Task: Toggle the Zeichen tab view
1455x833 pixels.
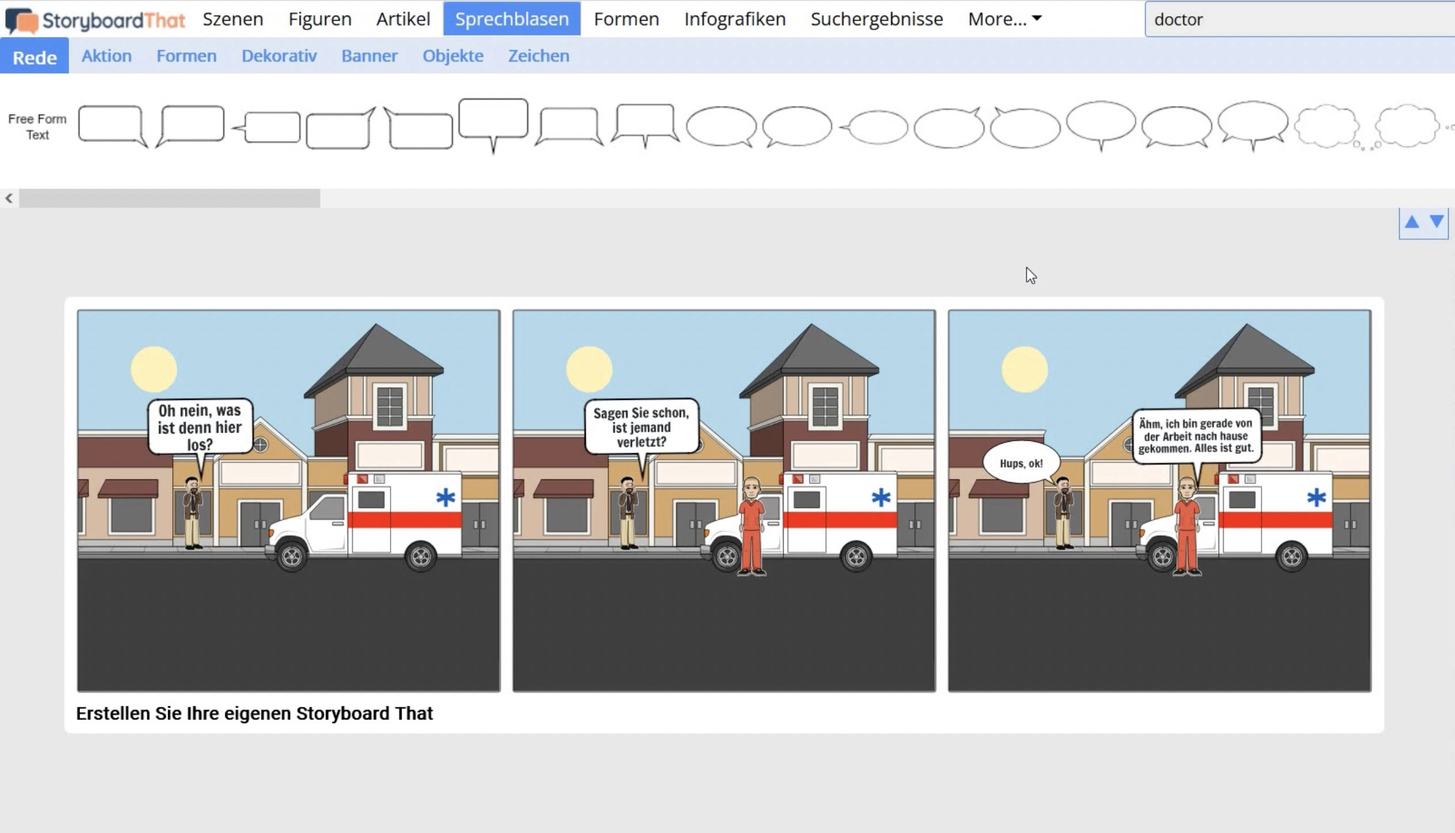Action: [x=537, y=56]
